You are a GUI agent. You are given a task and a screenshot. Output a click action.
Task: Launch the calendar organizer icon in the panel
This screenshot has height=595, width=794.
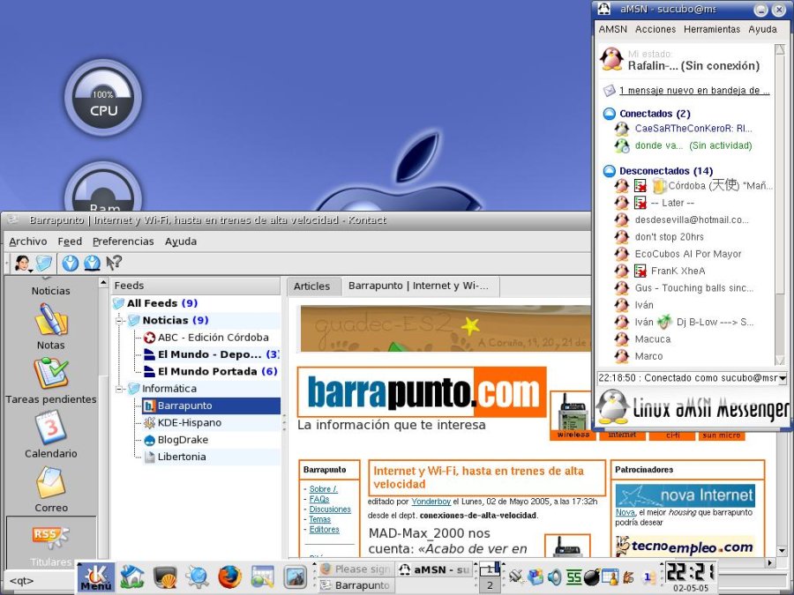[262, 577]
